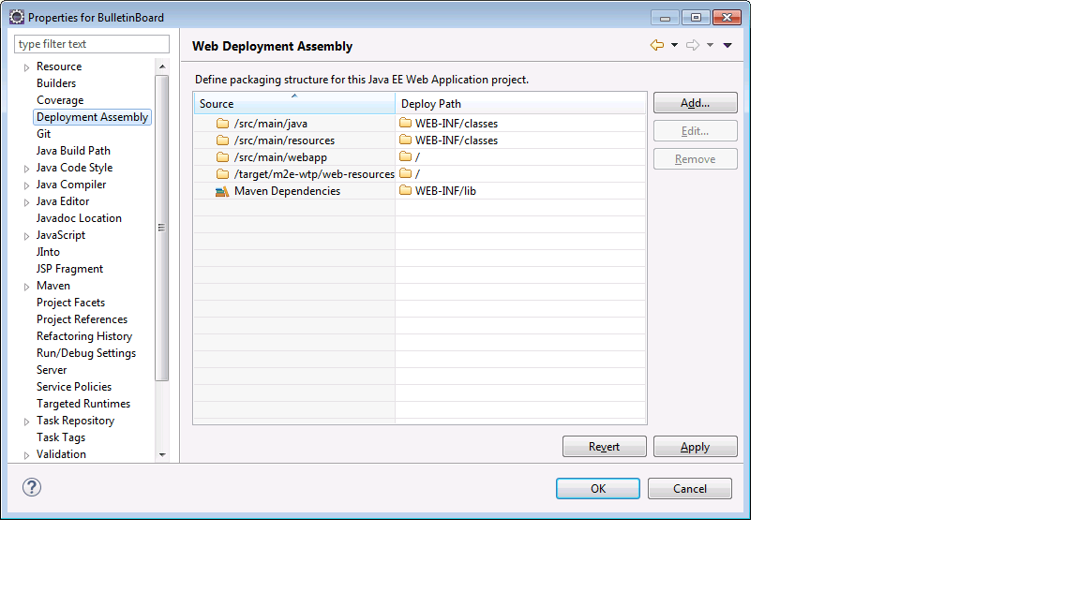Click the WEB-INF/lib deploy path folder icon
Image resolution: width=1080 pixels, height=607 pixels.
[406, 190]
